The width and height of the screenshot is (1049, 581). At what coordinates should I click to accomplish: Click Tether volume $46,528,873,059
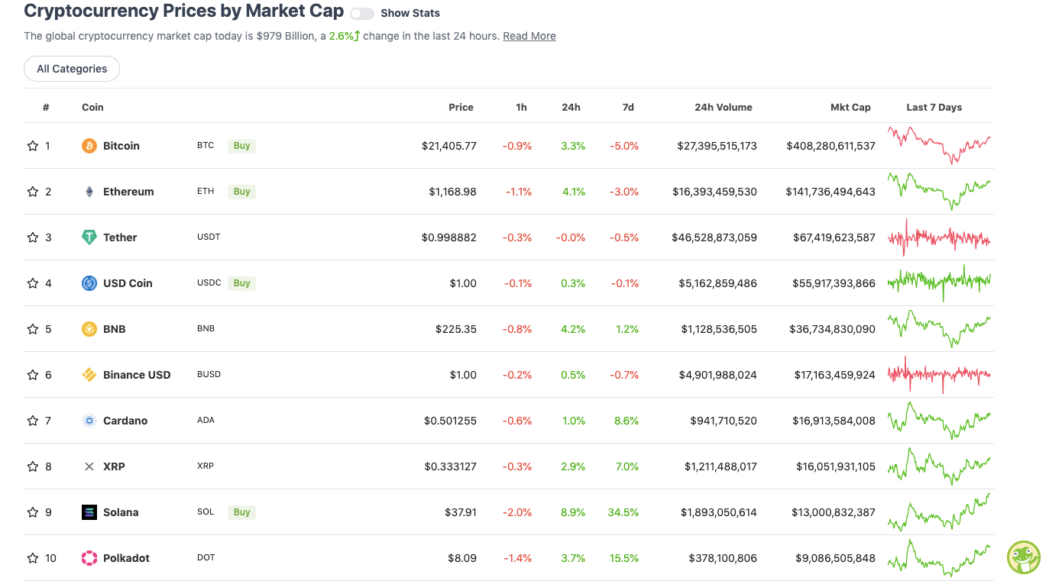[714, 237]
